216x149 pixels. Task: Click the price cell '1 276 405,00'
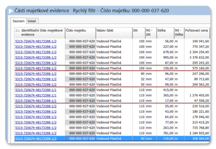(x=197, y=95)
